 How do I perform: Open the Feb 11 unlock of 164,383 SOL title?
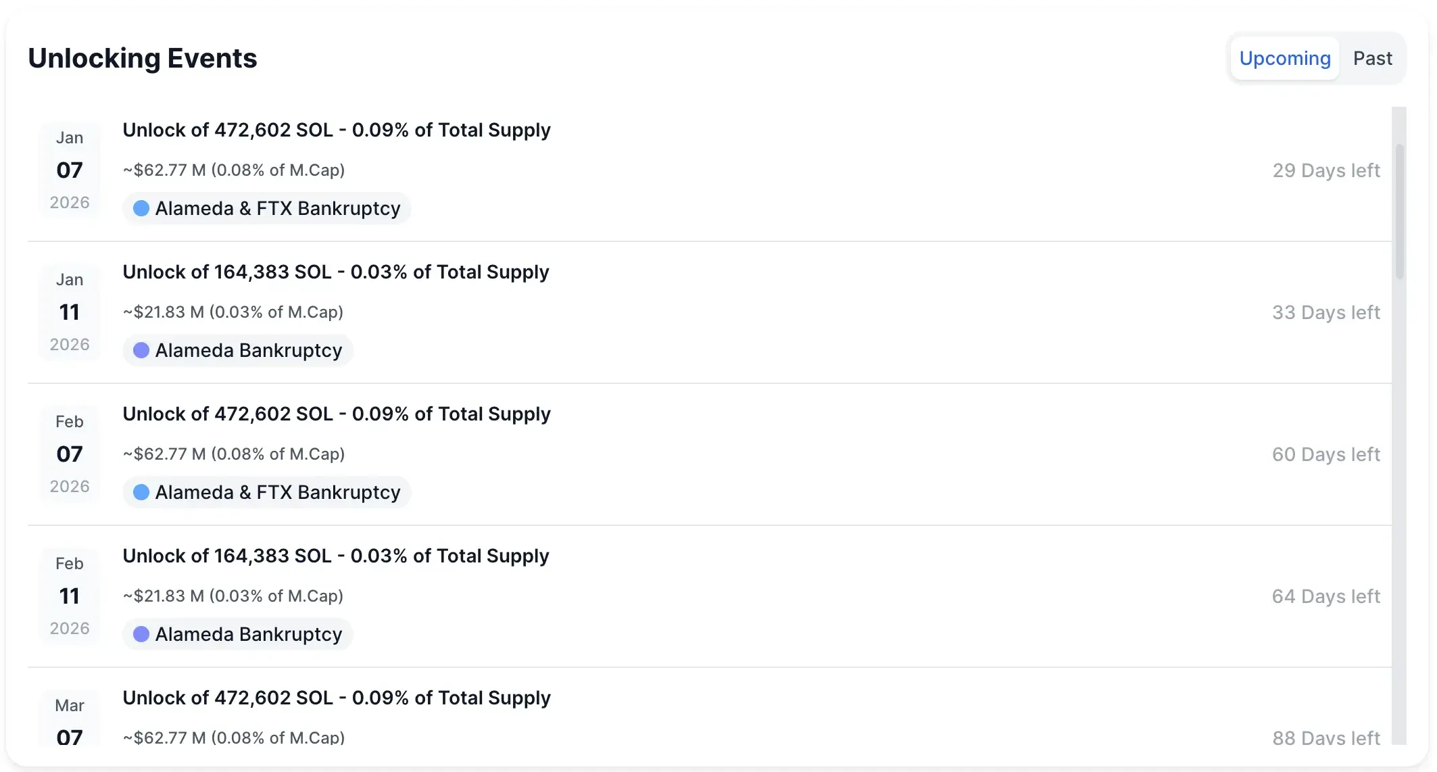point(336,556)
